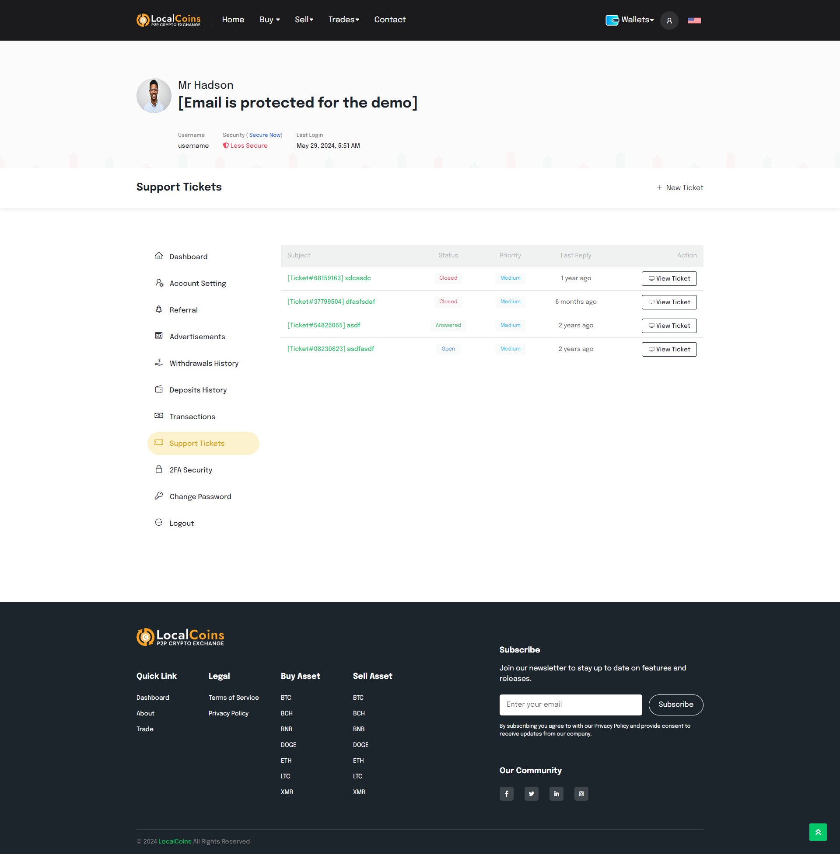Click the LocalCoins Twitter community icon

[x=531, y=793]
